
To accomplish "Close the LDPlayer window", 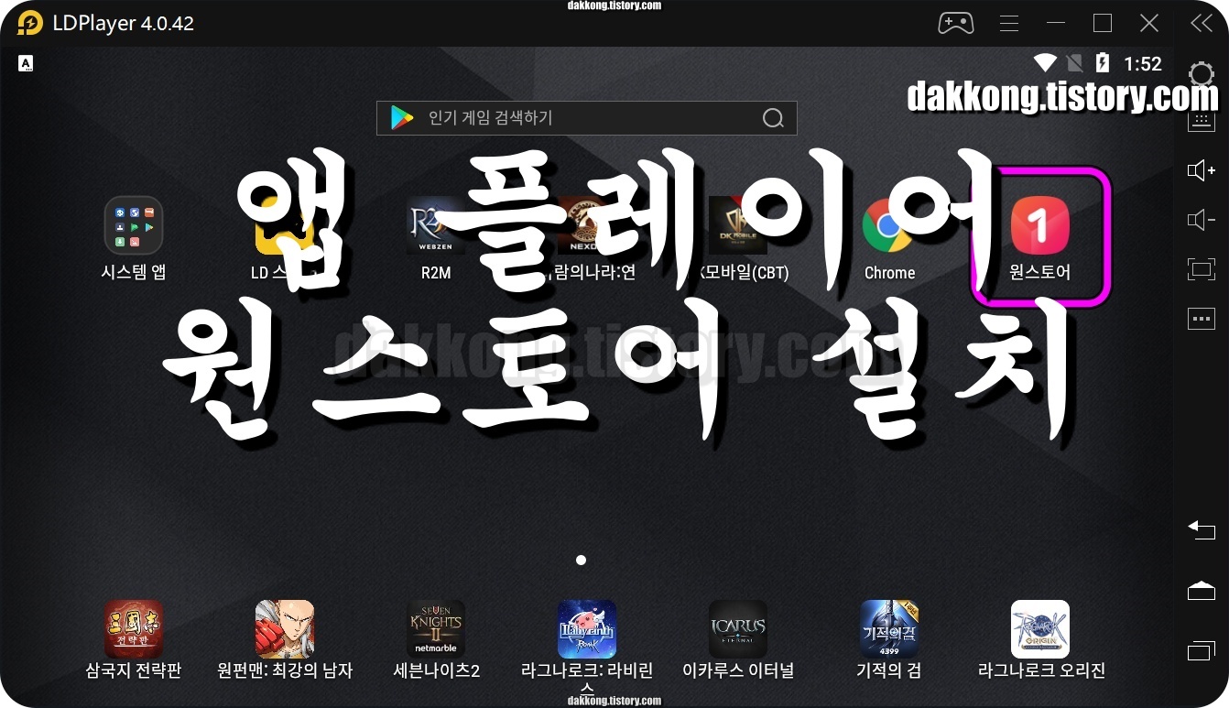I will click(1148, 23).
